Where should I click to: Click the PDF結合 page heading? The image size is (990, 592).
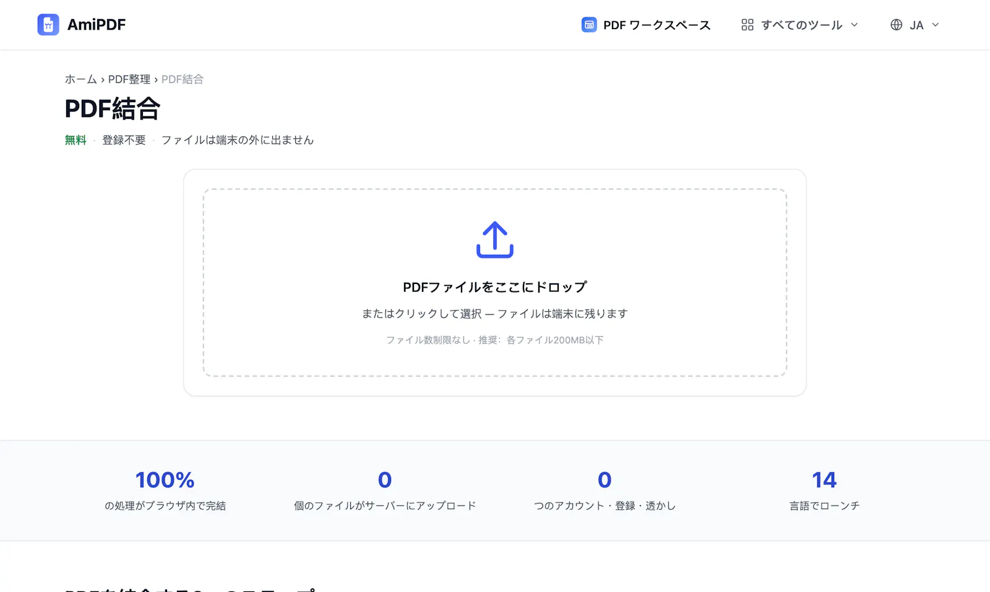[113, 109]
